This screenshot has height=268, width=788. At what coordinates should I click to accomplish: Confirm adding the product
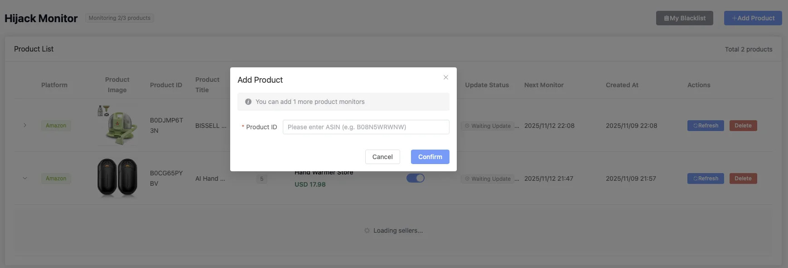pos(430,157)
